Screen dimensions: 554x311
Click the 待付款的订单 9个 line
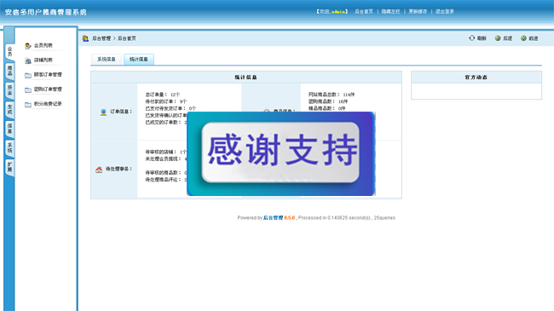point(166,101)
